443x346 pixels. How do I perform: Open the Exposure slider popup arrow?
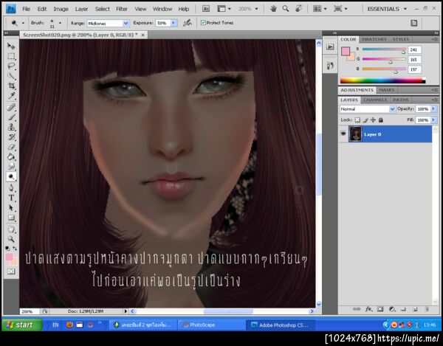[x=174, y=23]
